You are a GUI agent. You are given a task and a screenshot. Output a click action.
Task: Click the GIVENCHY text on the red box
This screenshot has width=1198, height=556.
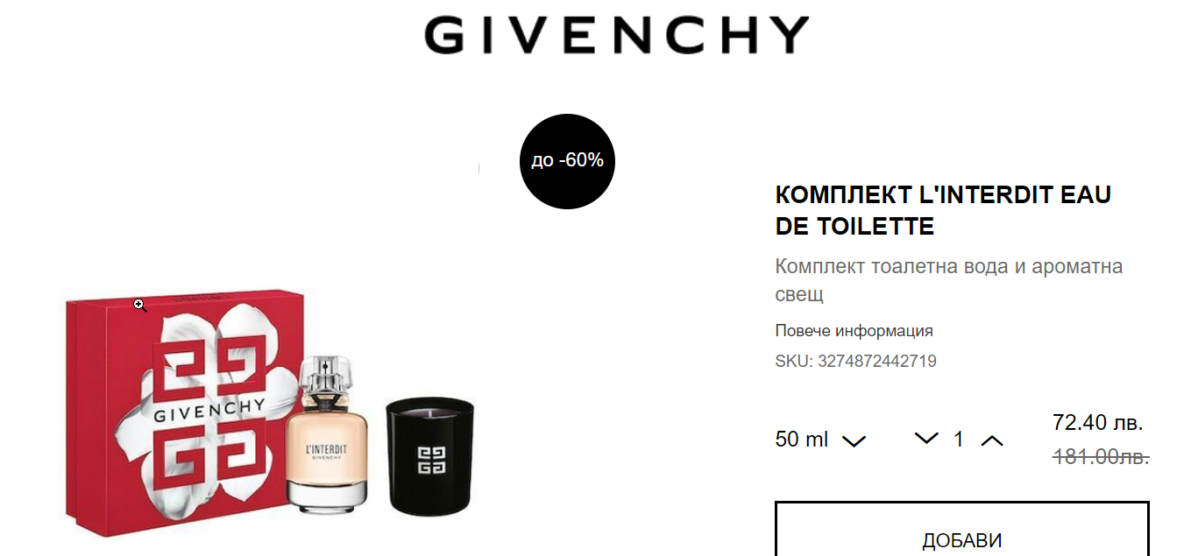[209, 410]
